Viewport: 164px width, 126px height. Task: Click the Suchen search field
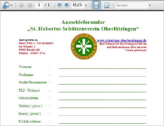click(132, 5)
